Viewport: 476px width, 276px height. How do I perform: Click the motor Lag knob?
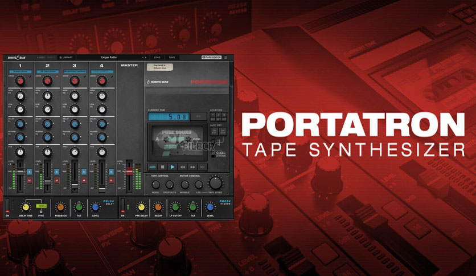pos(199,184)
